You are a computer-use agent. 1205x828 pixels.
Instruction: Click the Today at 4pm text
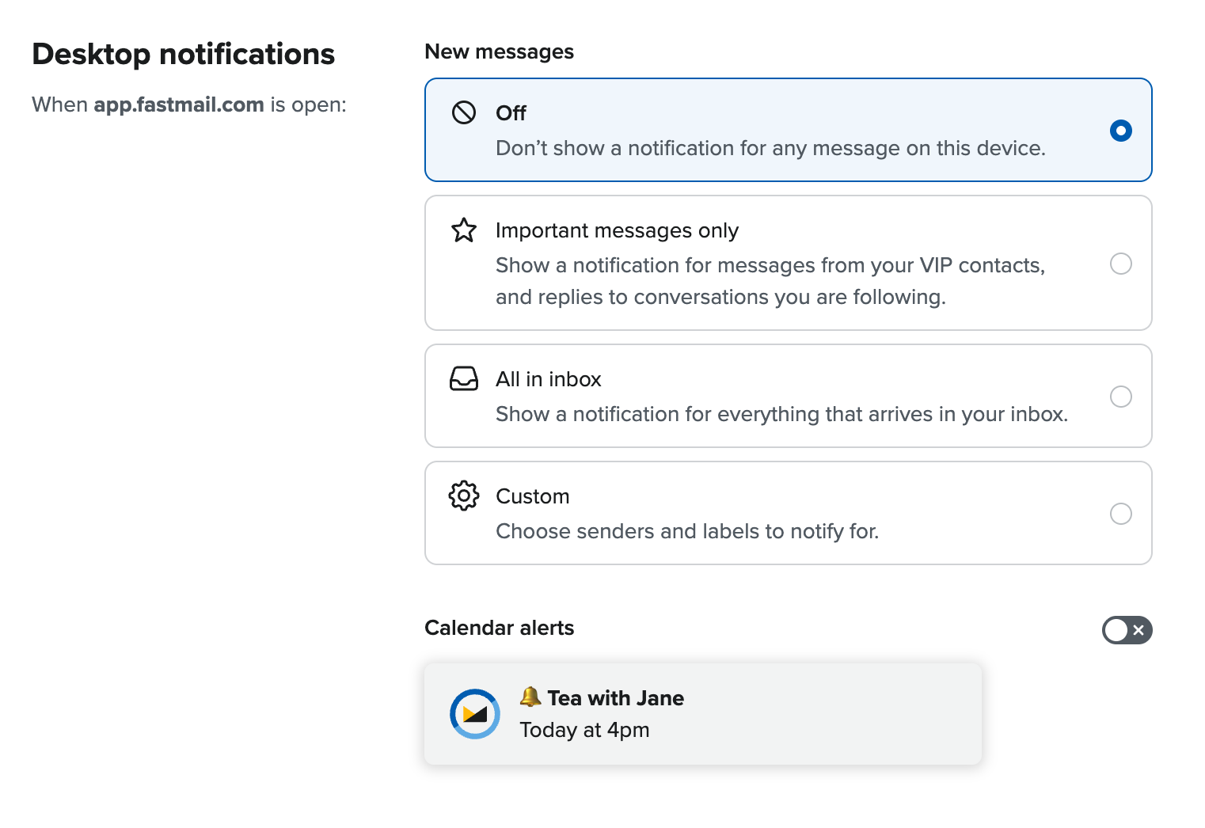pos(584,730)
